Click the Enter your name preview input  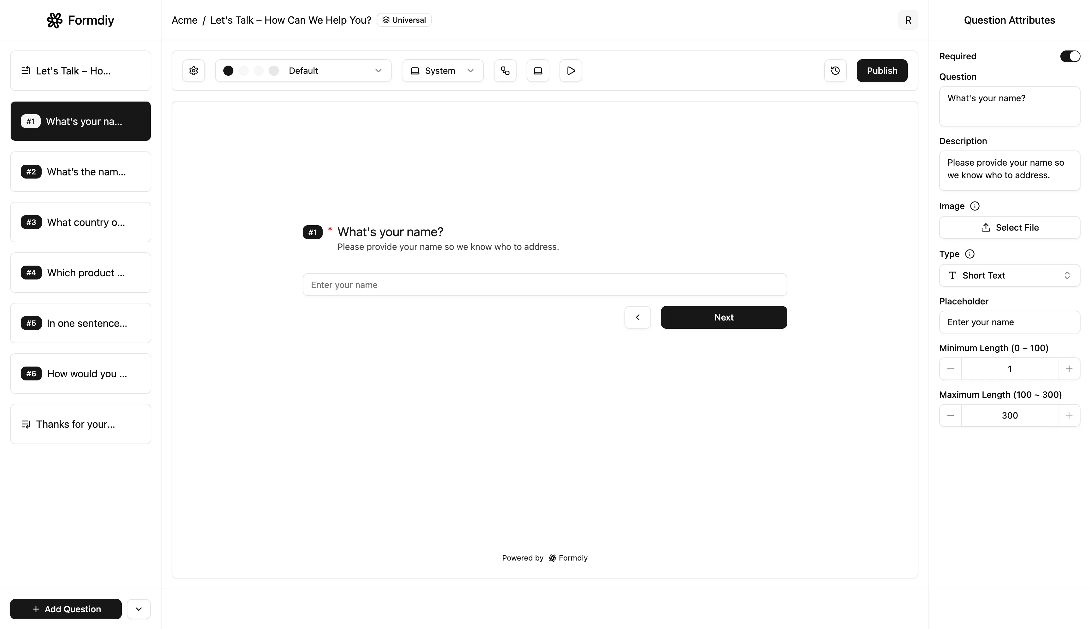545,285
